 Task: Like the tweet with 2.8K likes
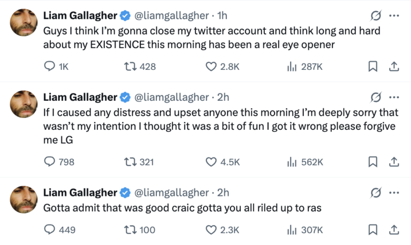[x=211, y=66]
